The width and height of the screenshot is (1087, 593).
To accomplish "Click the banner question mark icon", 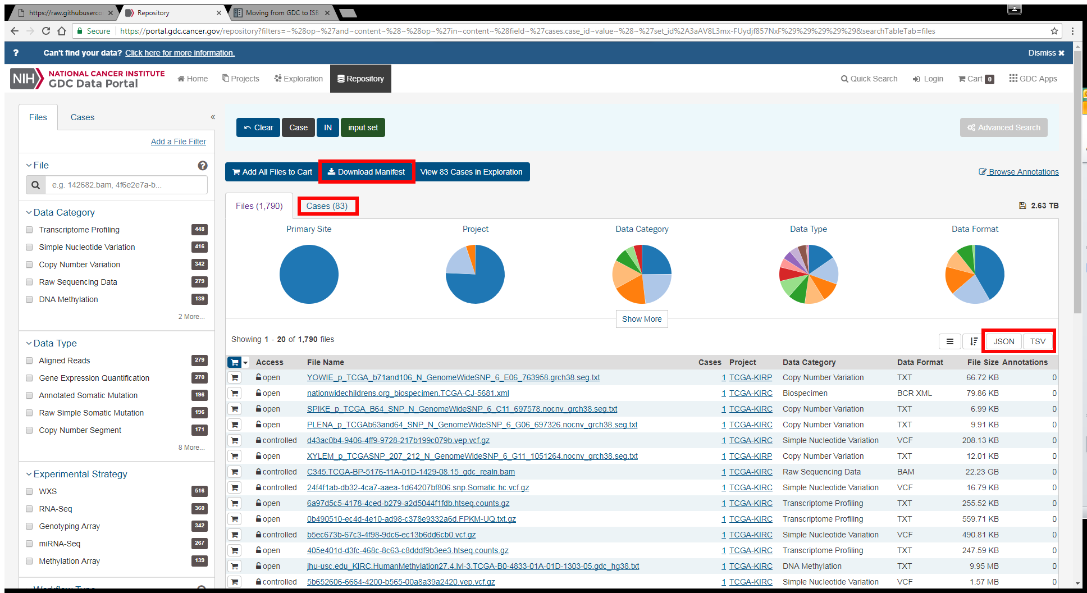I will pyautogui.click(x=16, y=53).
